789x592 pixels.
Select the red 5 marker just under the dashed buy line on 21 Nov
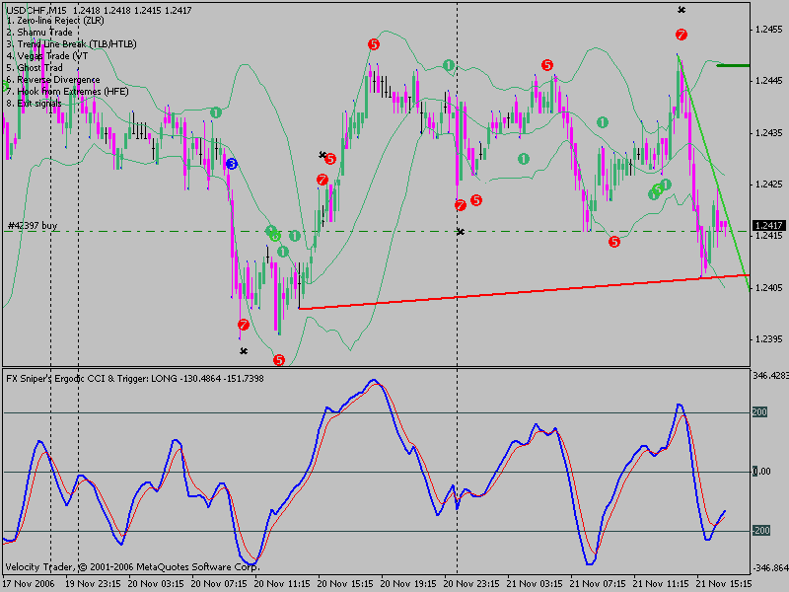tap(613, 242)
